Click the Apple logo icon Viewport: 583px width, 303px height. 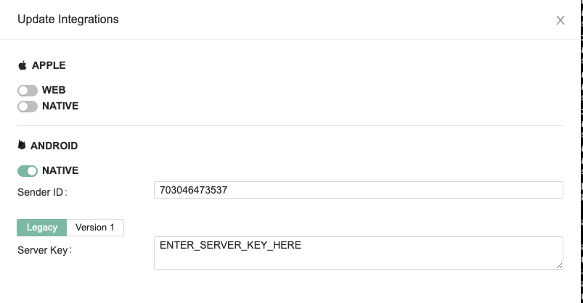click(23, 65)
